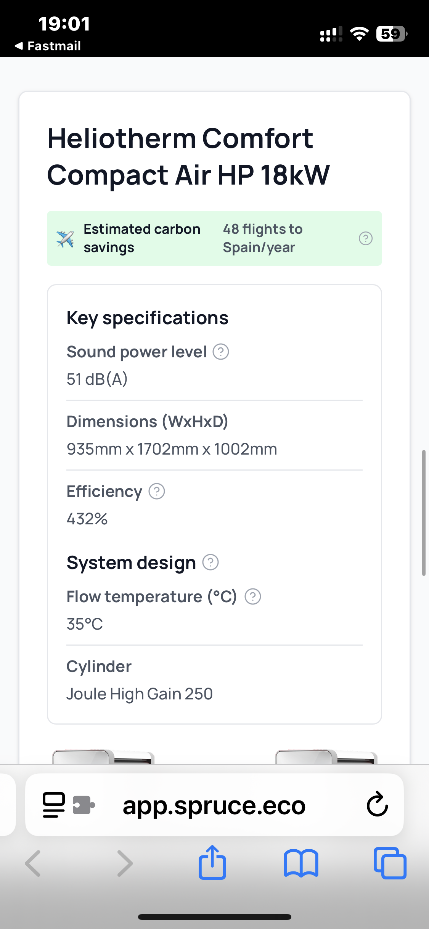
Task: Reload the page in Safari
Action: pos(377,804)
